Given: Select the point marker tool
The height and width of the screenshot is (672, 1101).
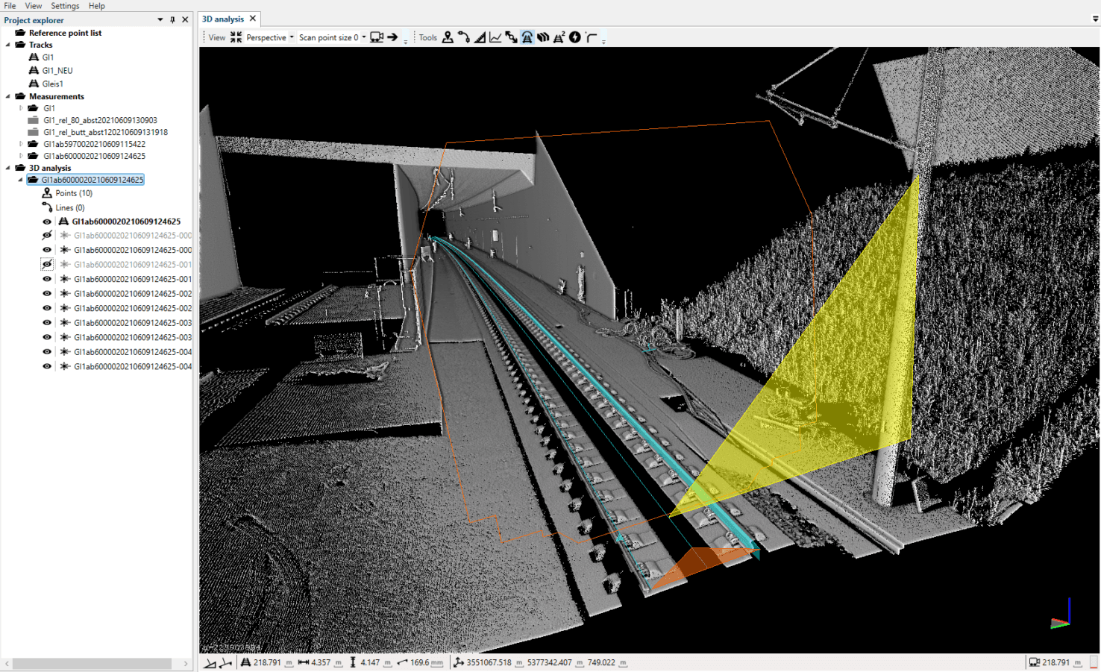Looking at the screenshot, I should point(448,37).
